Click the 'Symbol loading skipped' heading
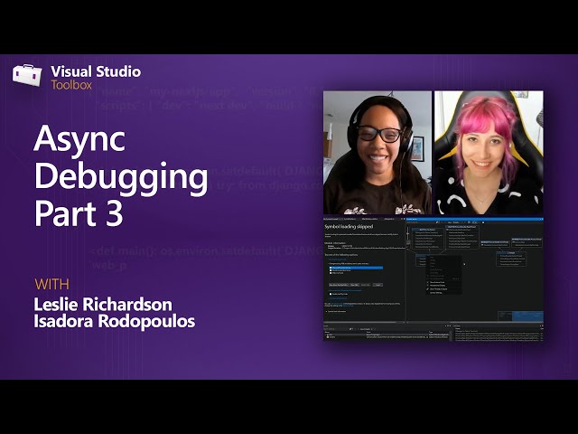The image size is (578, 434). (x=349, y=227)
